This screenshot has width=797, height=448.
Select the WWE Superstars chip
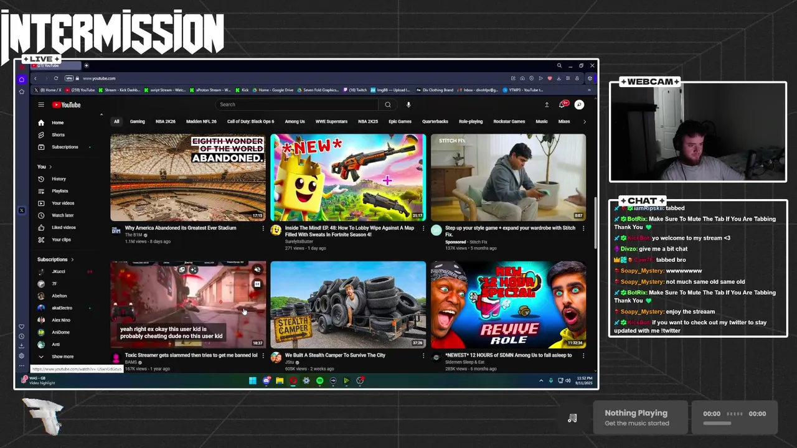[331, 121]
